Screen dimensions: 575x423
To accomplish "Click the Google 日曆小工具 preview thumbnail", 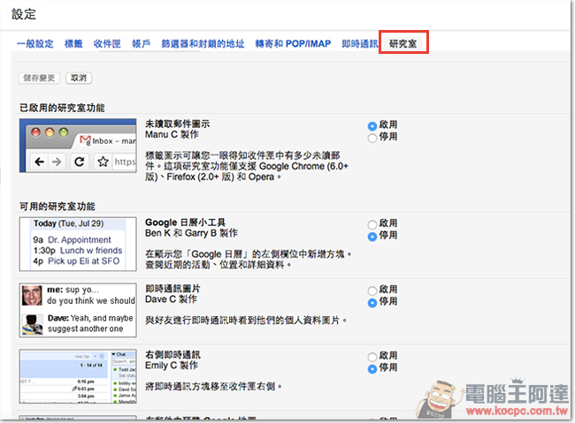I will 78,244.
